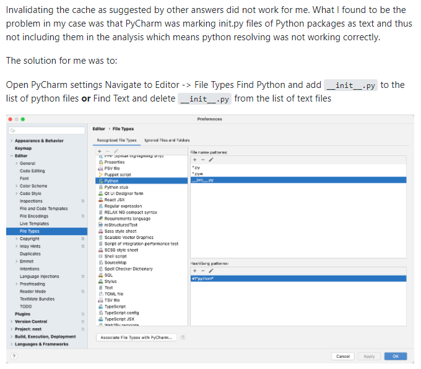The image size is (421, 369).
Task: Remove the selected recognized file type
Action: click(108, 151)
